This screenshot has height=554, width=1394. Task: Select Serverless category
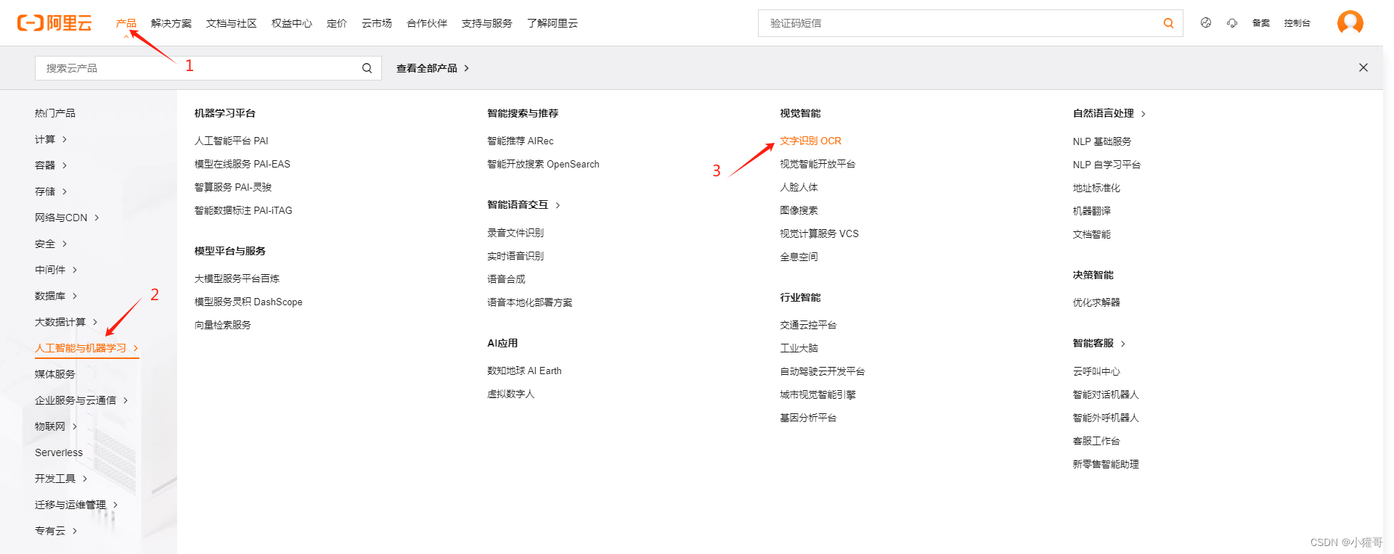coord(59,452)
